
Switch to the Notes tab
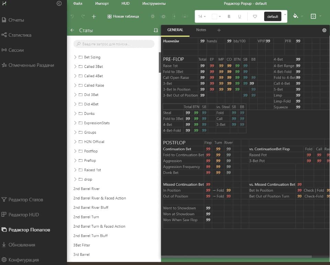(201, 30)
